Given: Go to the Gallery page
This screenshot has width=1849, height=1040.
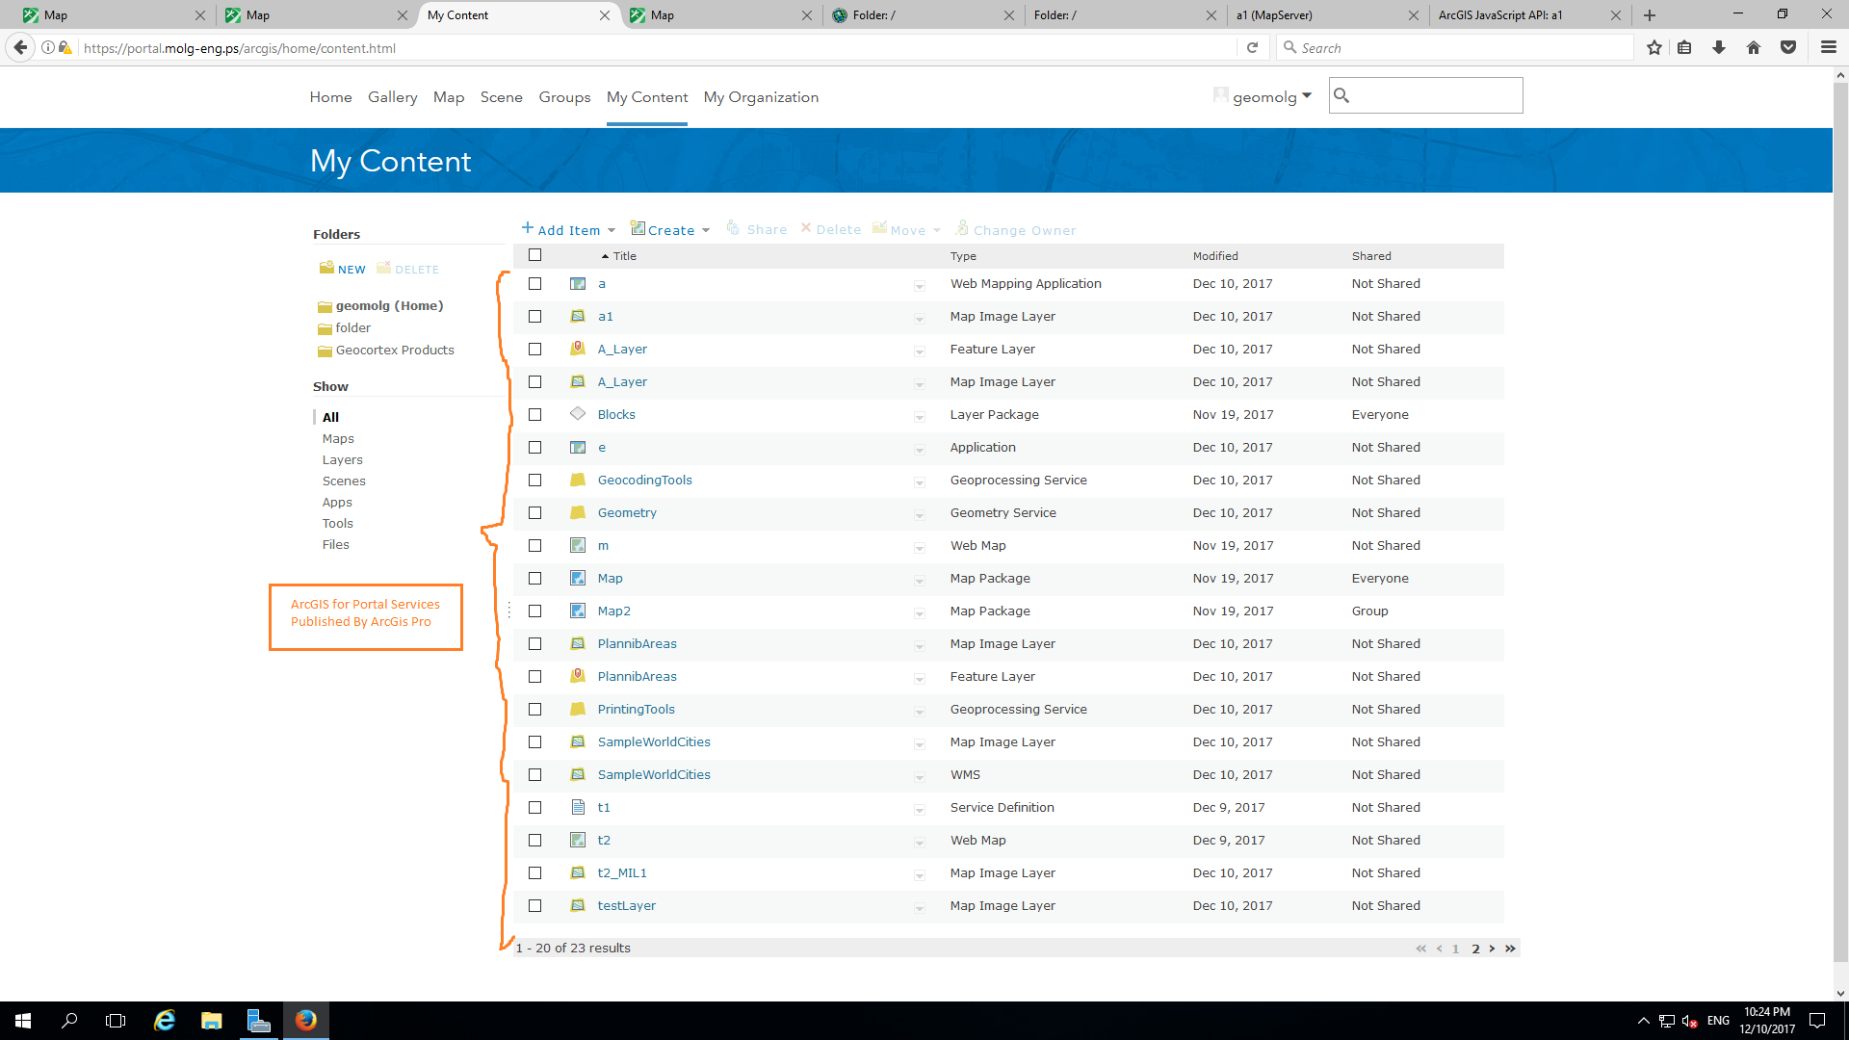Looking at the screenshot, I should point(392,97).
